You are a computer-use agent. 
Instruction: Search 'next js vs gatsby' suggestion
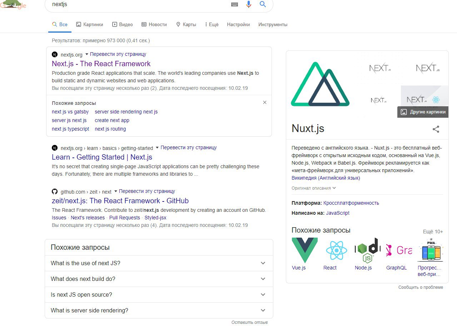70,112
